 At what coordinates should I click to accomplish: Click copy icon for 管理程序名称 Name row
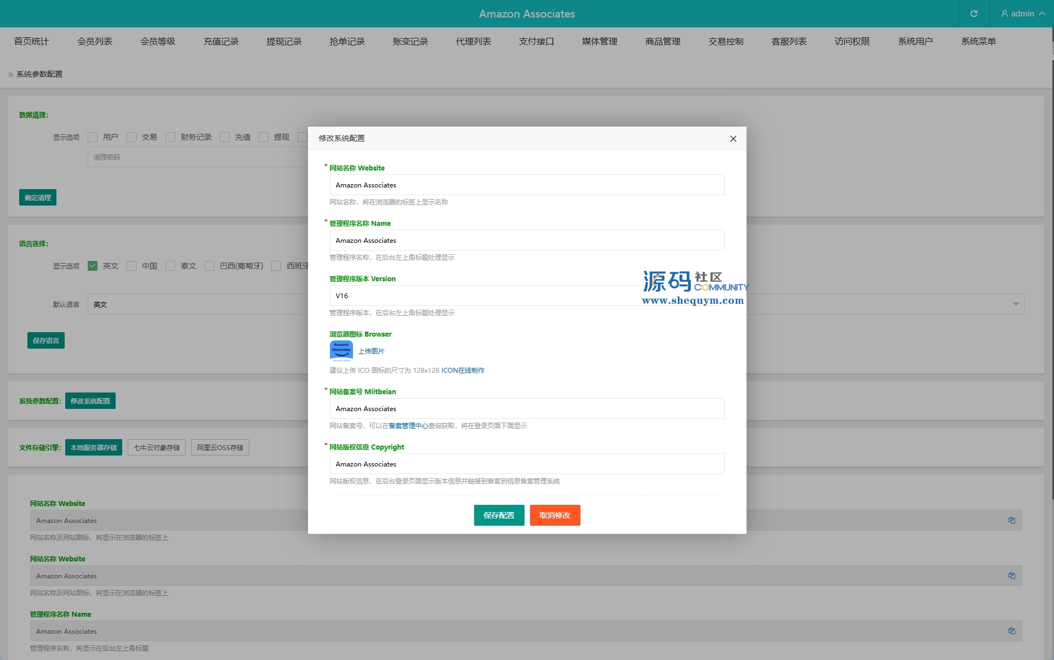pyautogui.click(x=1012, y=631)
